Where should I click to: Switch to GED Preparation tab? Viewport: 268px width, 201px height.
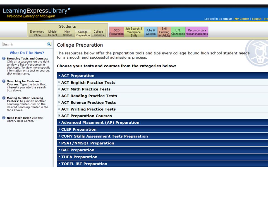point(117,32)
